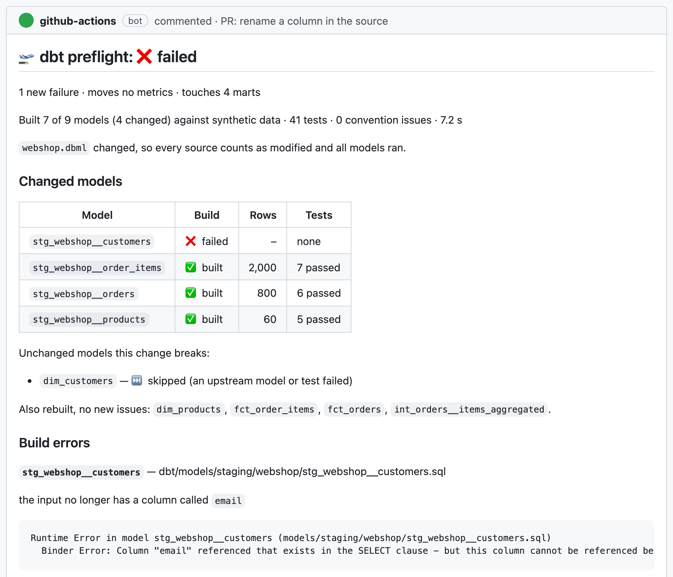Click the '6 passed' tests cell
Screen dimensions: 673x577
[319, 293]
